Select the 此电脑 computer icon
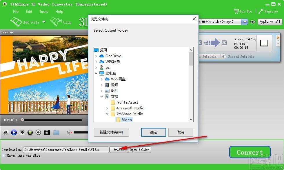The image size is (284, 170). point(102,73)
